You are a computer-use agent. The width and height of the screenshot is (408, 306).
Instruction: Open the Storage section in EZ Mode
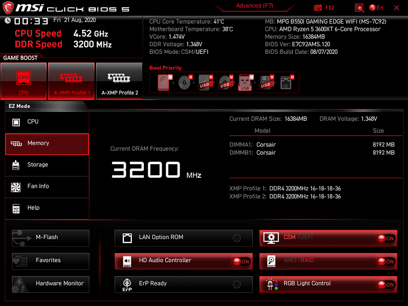coord(47,165)
